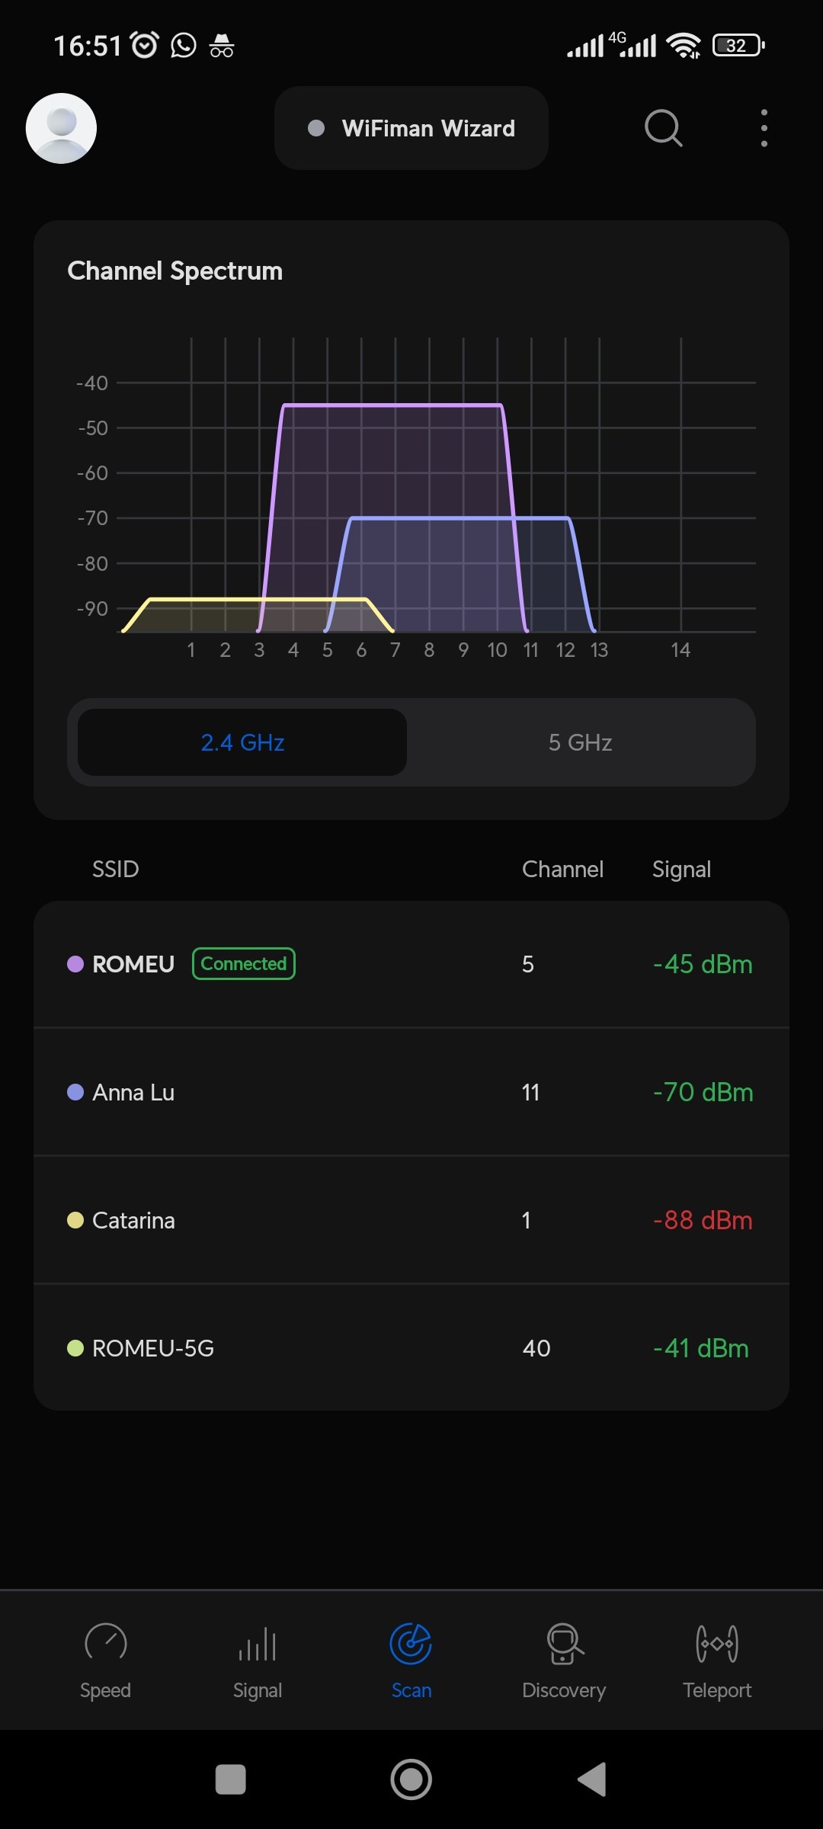Select the ROMEU connected network row
The height and width of the screenshot is (1829, 823).
[x=411, y=964]
